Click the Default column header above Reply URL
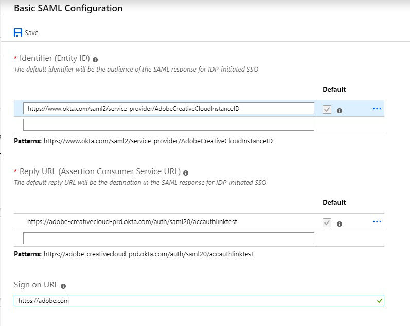Viewport: 410px width, 326px height. (334, 203)
